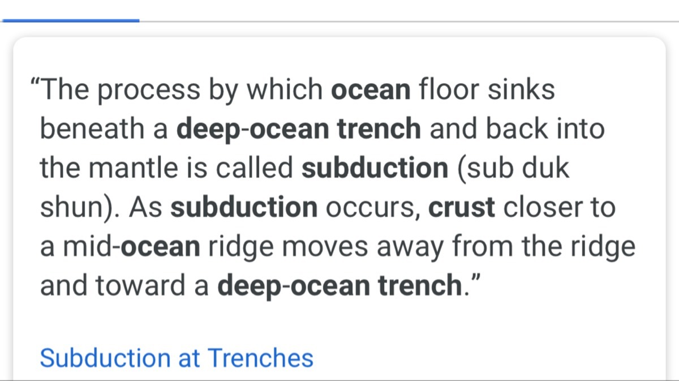Screen dimensions: 679x381
Task: Click bold "subduction" before "(sub duk"
Action: [375, 168]
